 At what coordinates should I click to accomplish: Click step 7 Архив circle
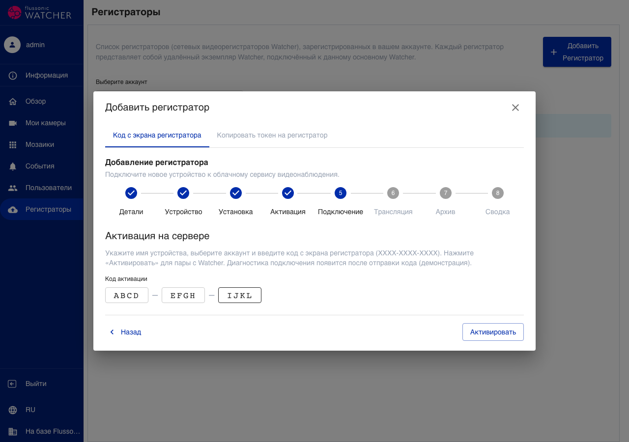coord(446,193)
